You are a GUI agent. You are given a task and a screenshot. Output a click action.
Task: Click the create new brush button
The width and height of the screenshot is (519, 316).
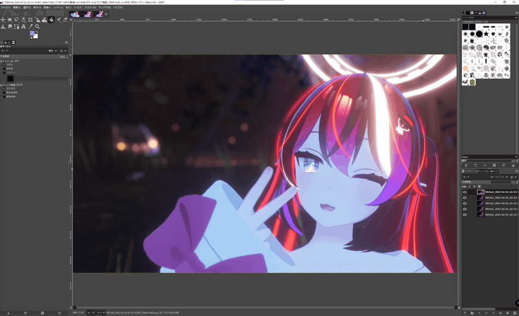point(476,165)
